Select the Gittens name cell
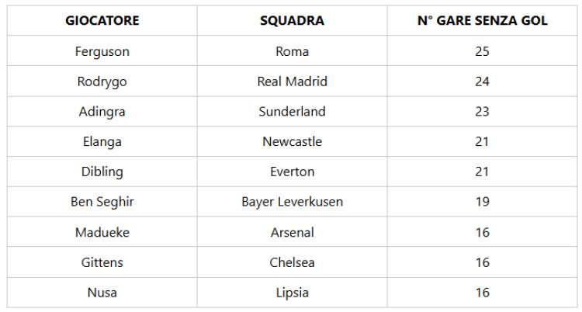Image resolution: width=582 pixels, height=312 pixels. [102, 262]
